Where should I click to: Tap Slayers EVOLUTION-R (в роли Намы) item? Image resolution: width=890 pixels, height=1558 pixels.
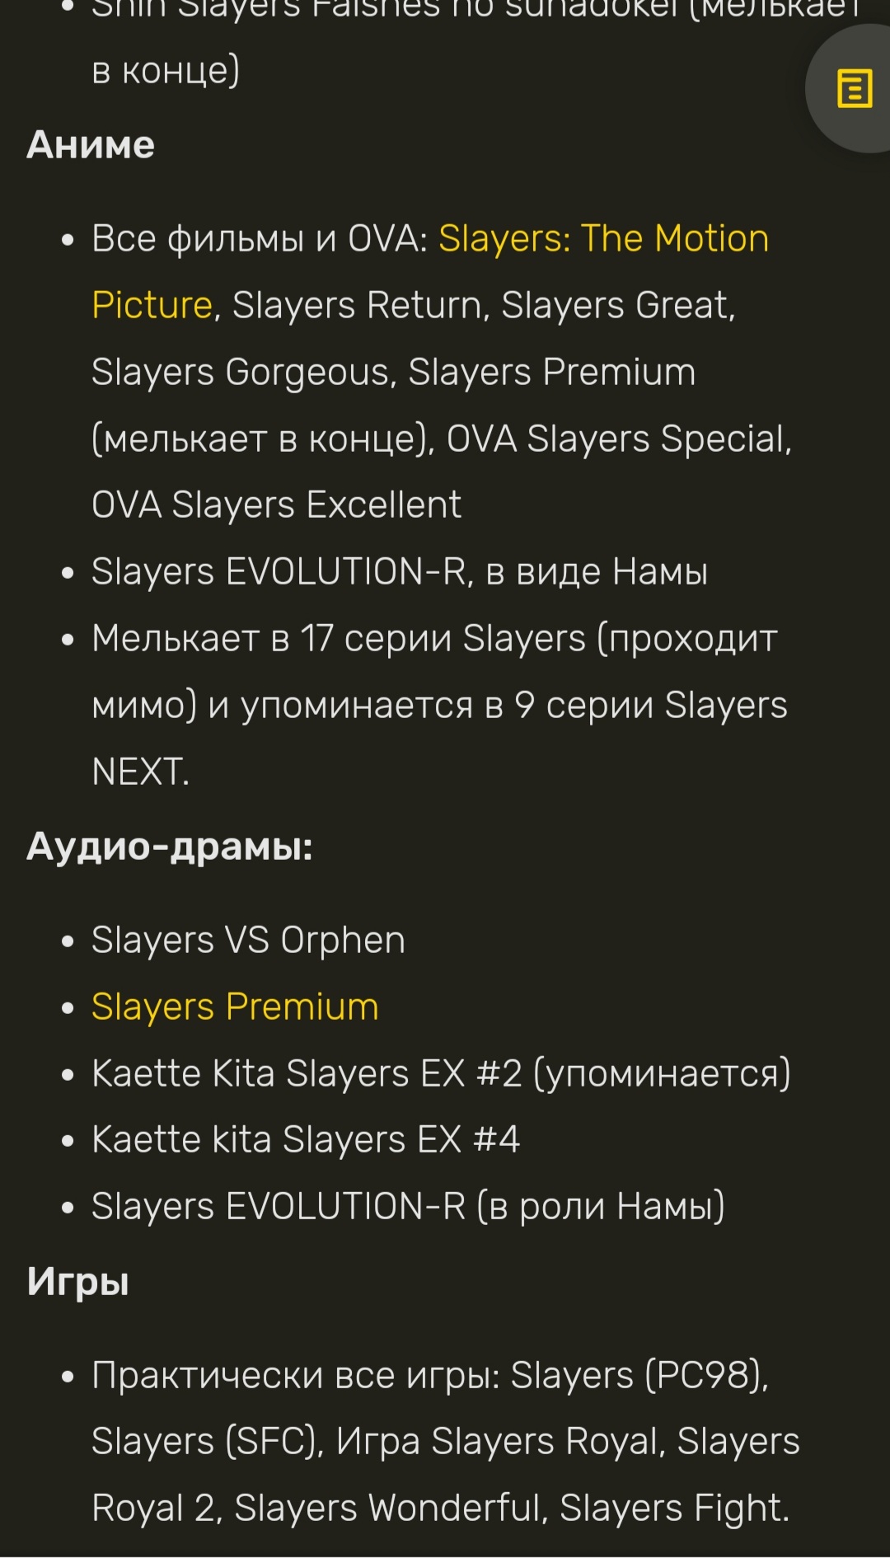tap(408, 1206)
